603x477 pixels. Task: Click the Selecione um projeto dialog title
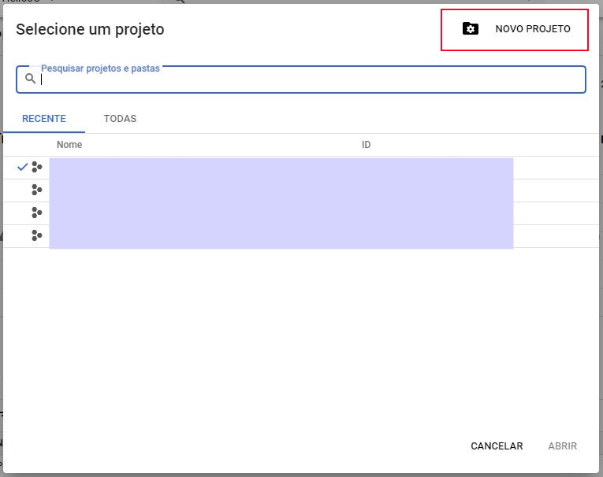pos(90,30)
